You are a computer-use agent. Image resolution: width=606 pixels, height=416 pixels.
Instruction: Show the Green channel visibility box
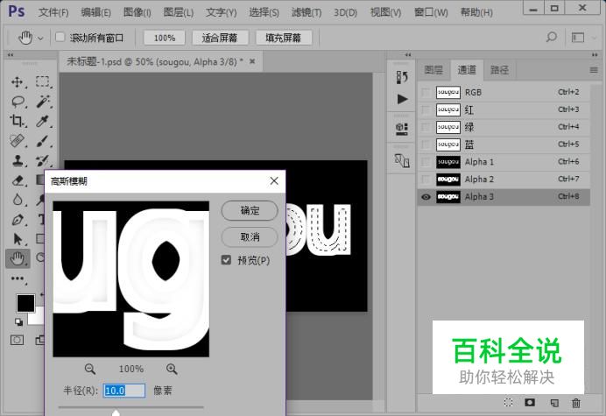click(x=426, y=127)
